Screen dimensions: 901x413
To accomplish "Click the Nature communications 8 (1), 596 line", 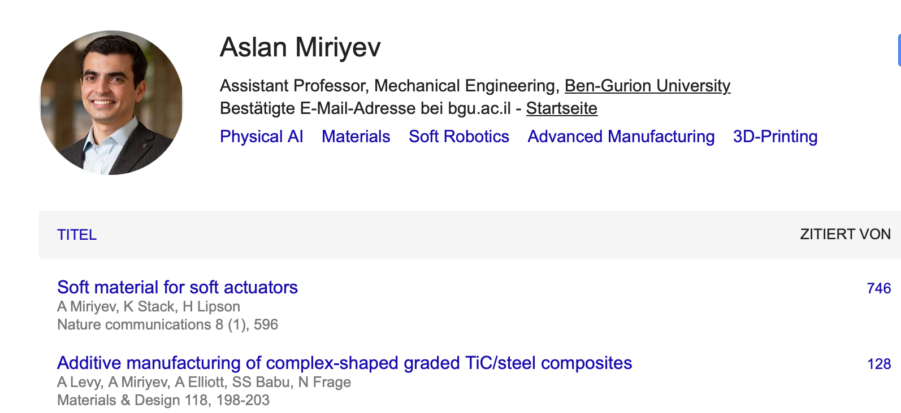I will [x=167, y=324].
